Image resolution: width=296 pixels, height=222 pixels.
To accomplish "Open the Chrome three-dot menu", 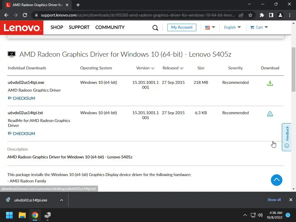I will click(290, 15).
